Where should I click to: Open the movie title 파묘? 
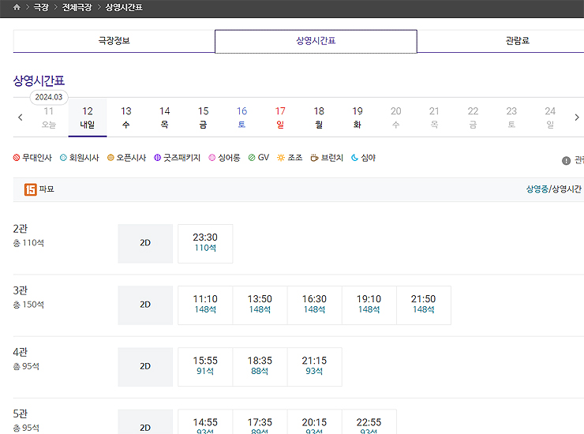[x=47, y=189]
